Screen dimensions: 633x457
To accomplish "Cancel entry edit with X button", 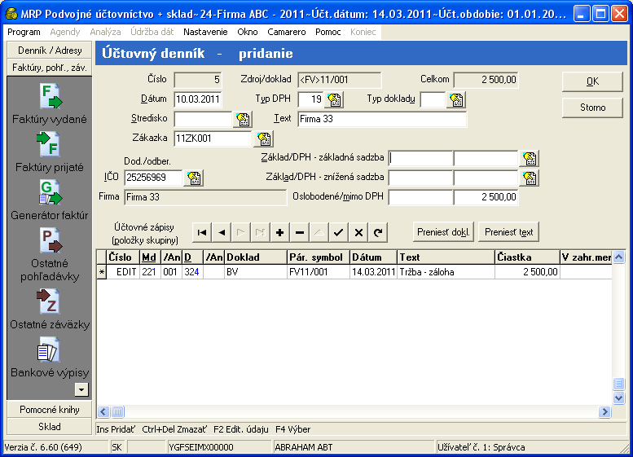I will 358,232.
